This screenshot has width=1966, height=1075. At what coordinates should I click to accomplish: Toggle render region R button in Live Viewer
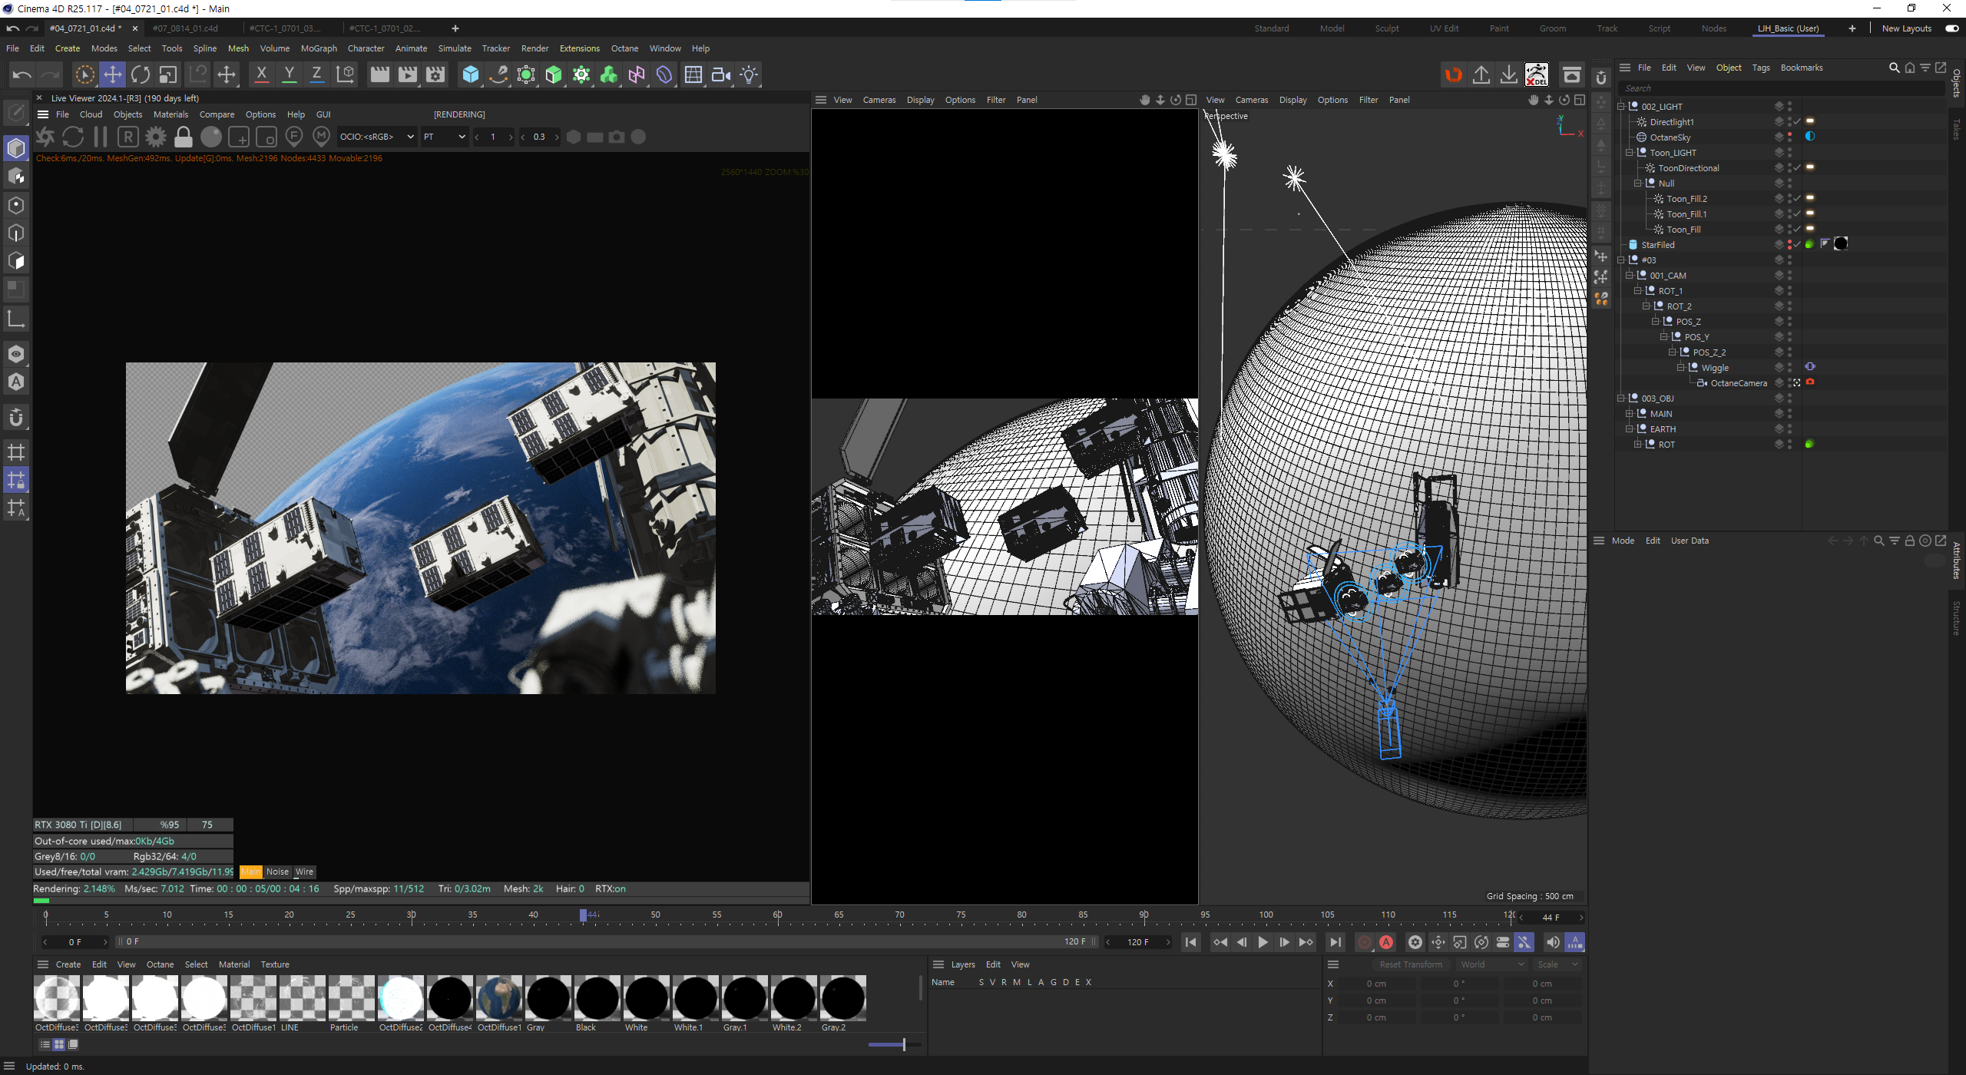(128, 137)
